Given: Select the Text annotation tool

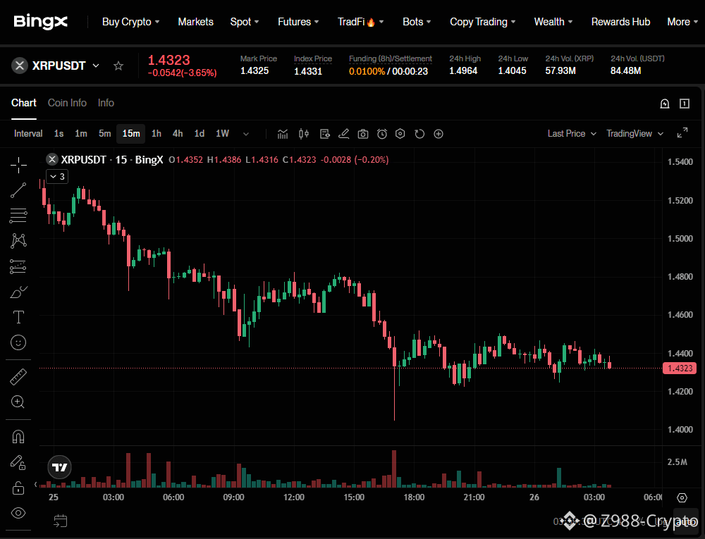Looking at the screenshot, I should [x=18, y=317].
